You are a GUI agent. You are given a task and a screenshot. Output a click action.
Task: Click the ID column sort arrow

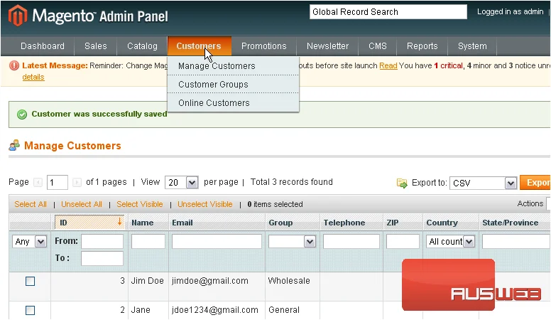point(119,222)
